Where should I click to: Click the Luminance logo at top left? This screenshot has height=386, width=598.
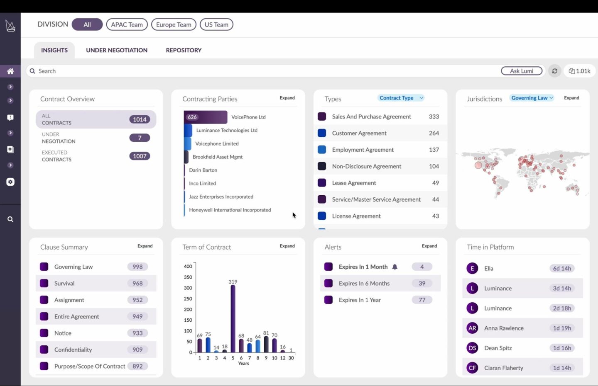pos(10,26)
